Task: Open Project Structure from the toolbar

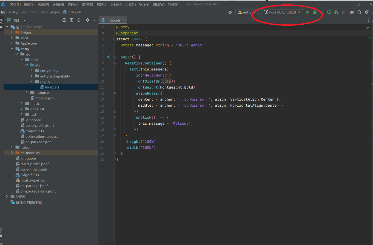Action: [352, 12]
